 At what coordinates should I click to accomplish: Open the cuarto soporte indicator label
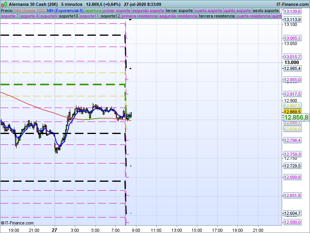pos(208,10)
